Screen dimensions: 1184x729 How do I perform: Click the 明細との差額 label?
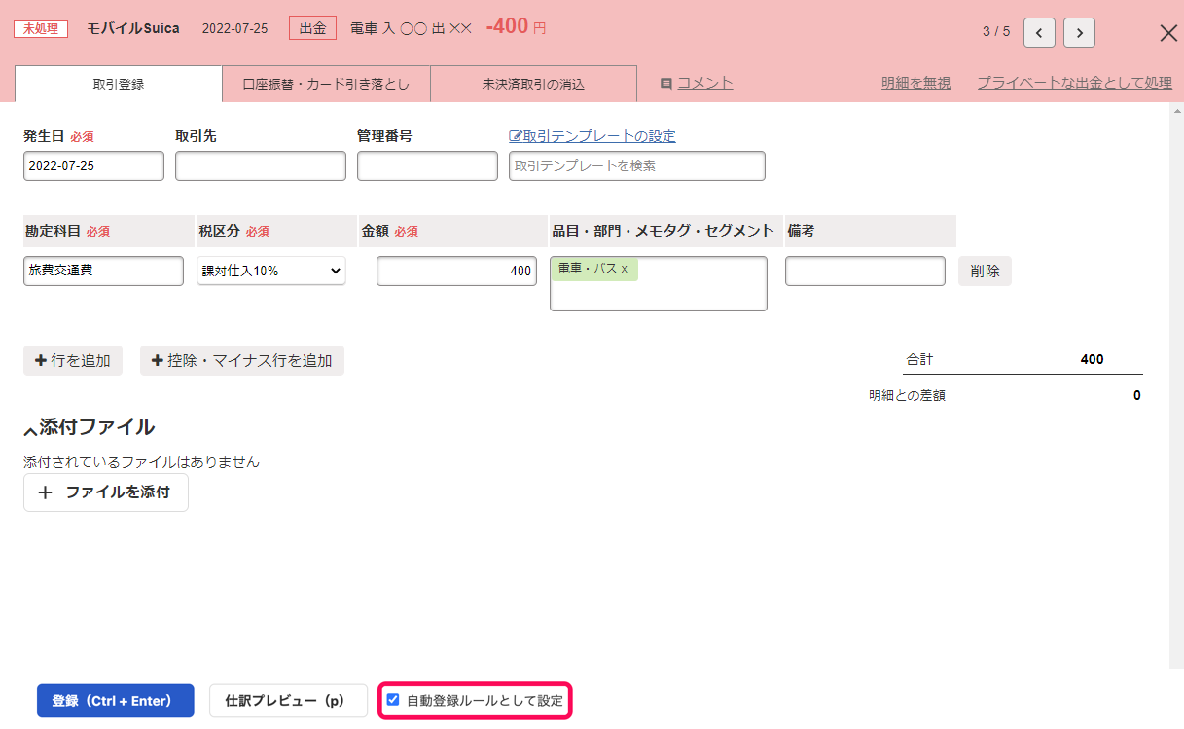pos(907,396)
